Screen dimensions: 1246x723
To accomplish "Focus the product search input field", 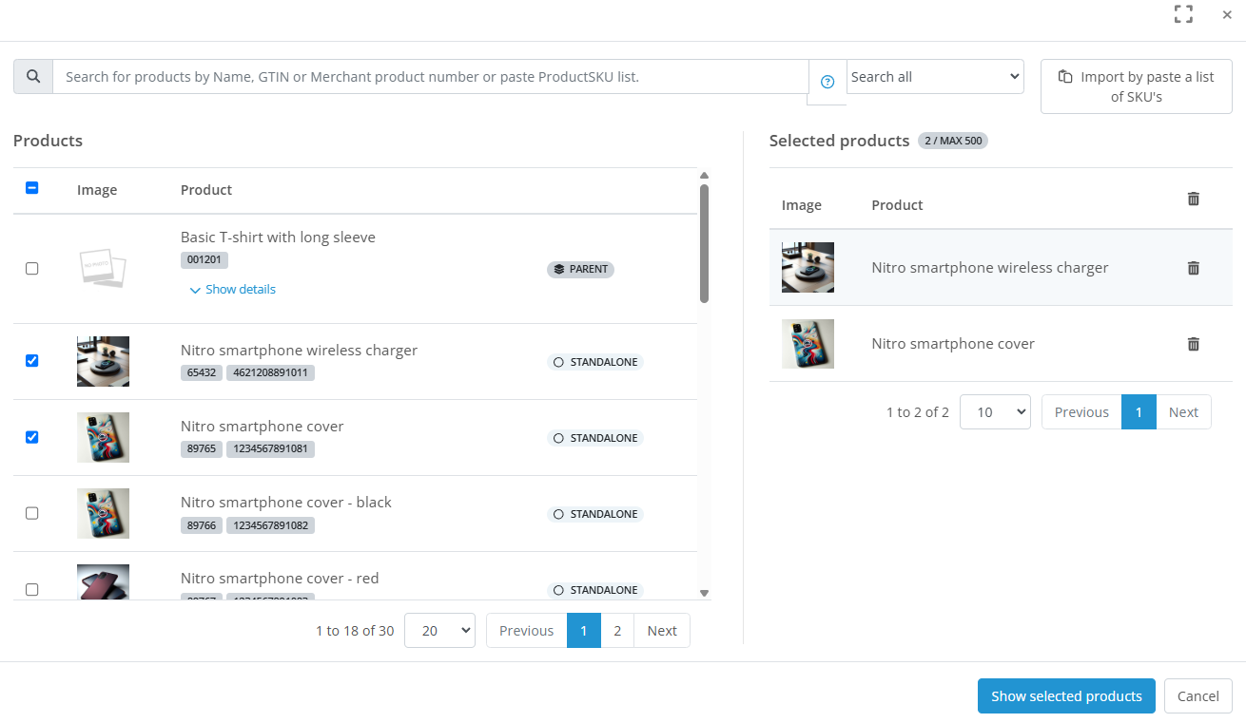I will point(431,77).
